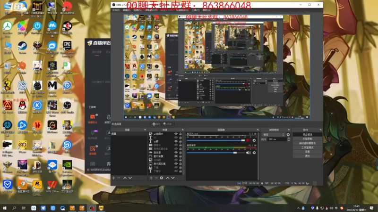The image size is (378, 212).
Task: Toggle visibility of 窗口采集 source
Action: (176, 156)
